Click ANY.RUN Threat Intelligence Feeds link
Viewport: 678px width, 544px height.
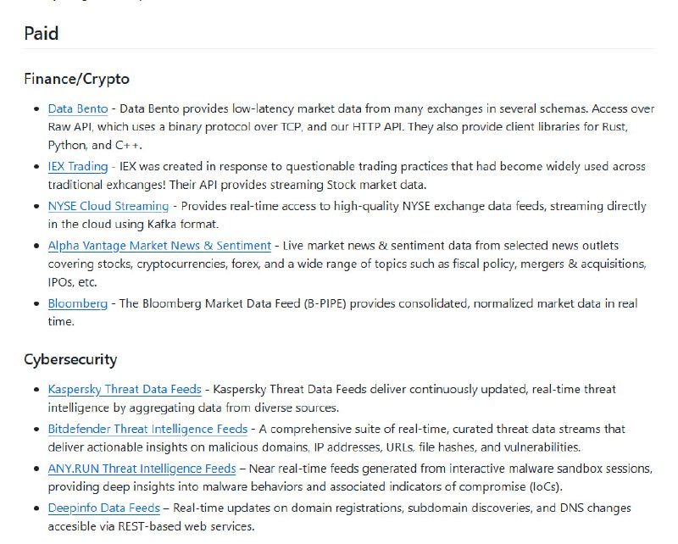[142, 468]
